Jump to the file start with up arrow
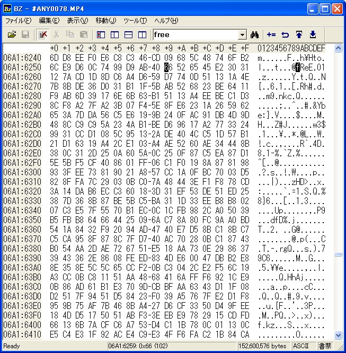This screenshot has height=353, width=346. (x=299, y=34)
